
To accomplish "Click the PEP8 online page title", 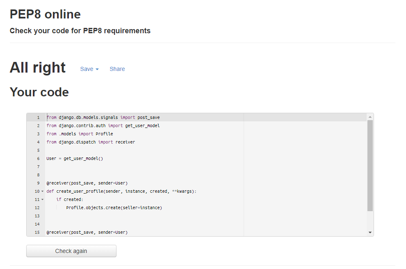I will point(45,14).
